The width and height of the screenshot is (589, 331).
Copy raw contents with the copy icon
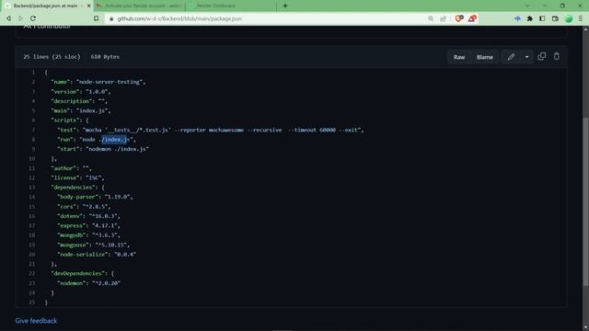[x=542, y=57]
